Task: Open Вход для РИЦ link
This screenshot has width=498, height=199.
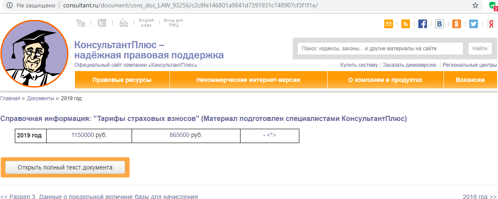Action: coord(173,23)
